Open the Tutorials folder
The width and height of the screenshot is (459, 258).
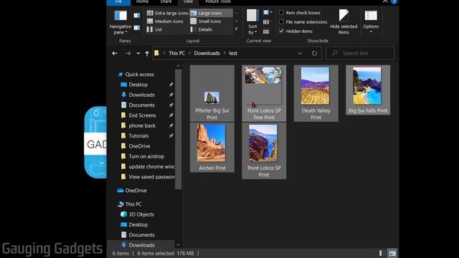pyautogui.click(x=138, y=135)
